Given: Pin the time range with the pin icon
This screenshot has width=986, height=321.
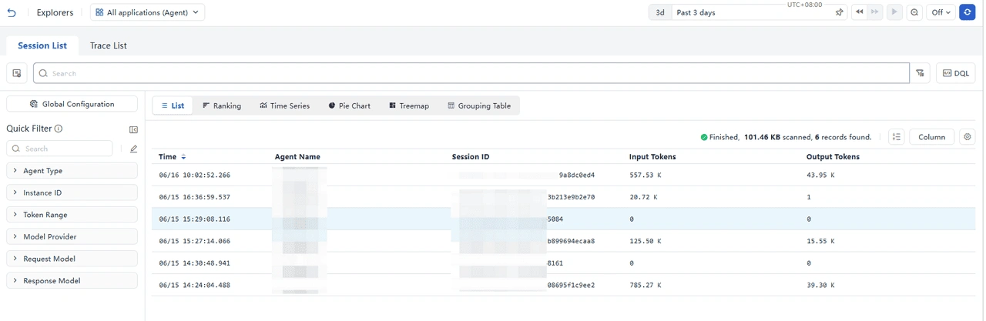Looking at the screenshot, I should tap(839, 12).
